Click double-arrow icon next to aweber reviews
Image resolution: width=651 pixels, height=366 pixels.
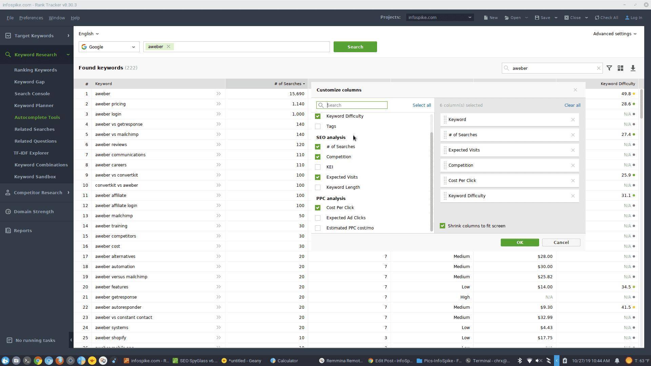(219, 144)
